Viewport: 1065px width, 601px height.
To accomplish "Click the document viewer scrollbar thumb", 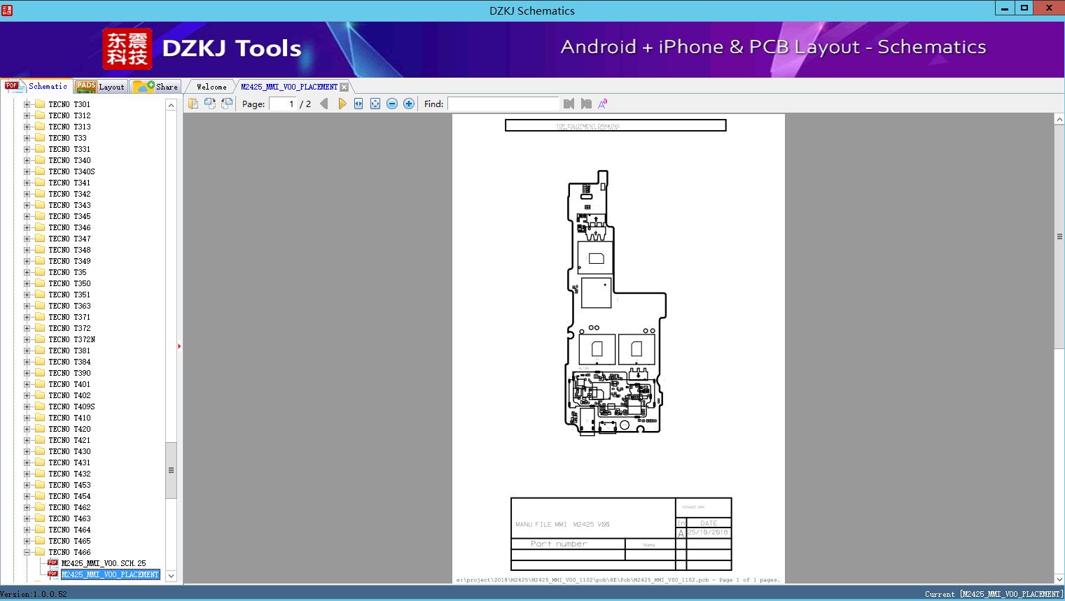I will point(1059,236).
